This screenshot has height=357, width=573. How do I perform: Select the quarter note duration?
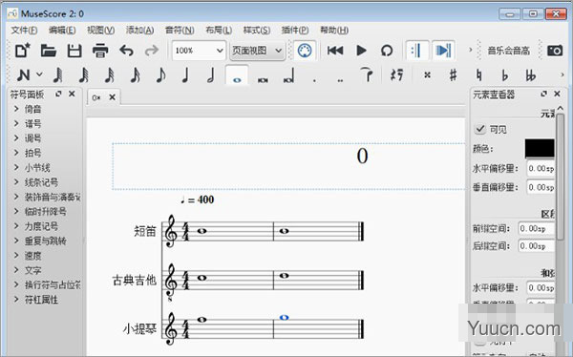[185, 75]
